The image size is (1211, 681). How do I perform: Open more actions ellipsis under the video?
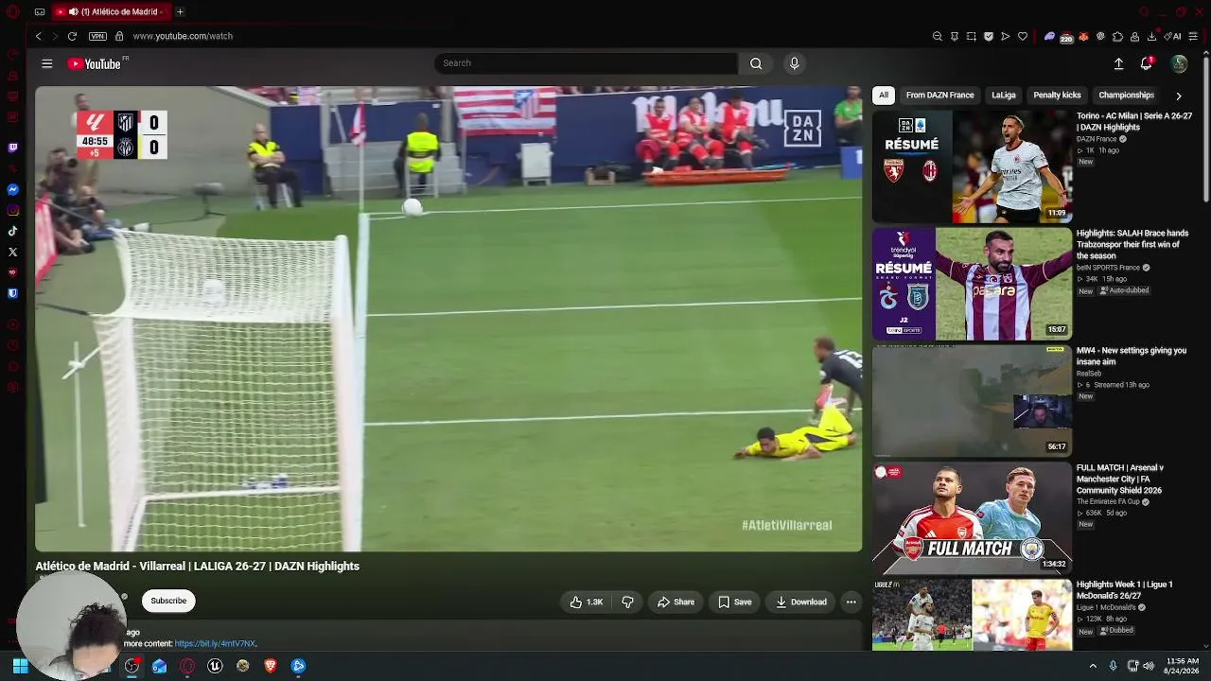point(851,602)
